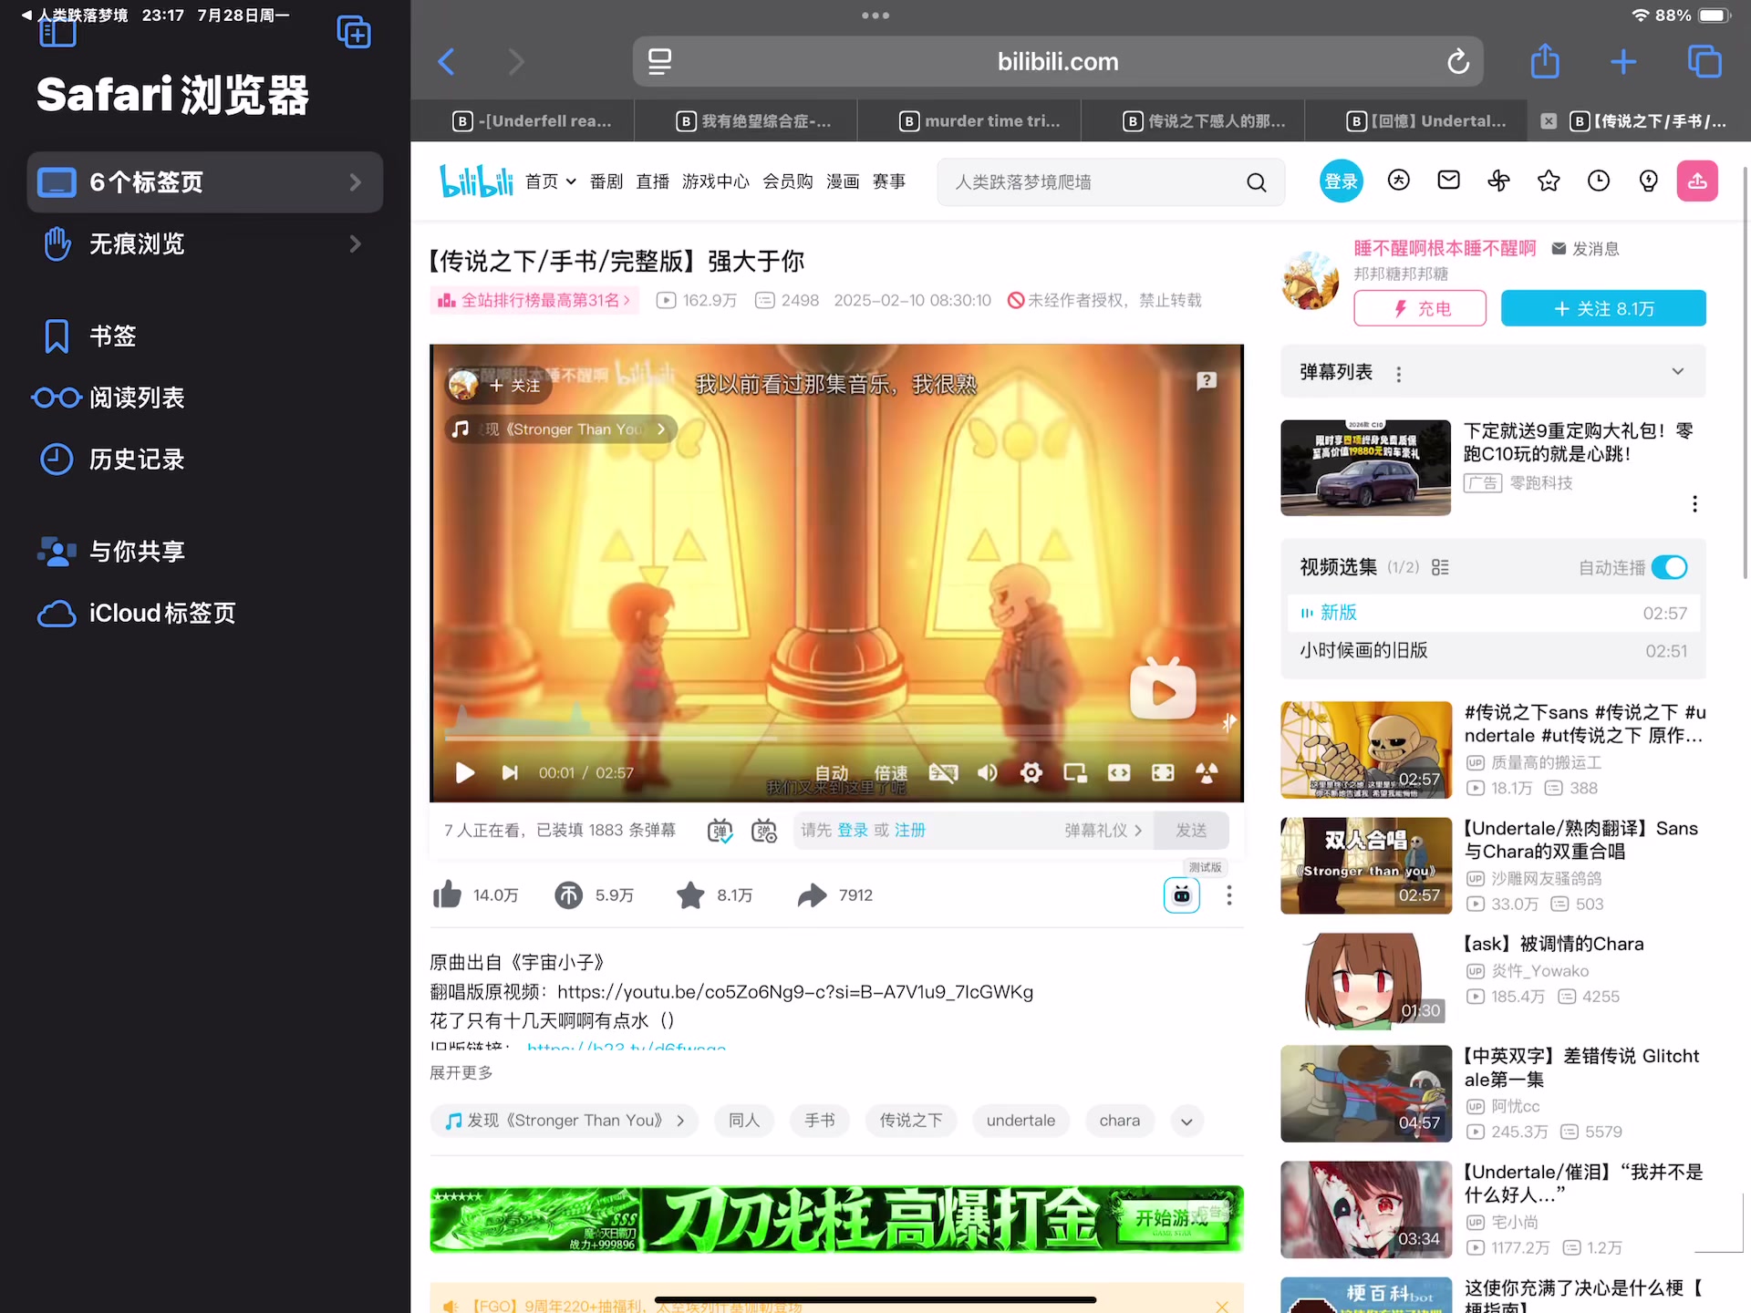Follow uploader with 关注 8.1万 button
The height and width of the screenshot is (1313, 1751).
[1603, 308]
